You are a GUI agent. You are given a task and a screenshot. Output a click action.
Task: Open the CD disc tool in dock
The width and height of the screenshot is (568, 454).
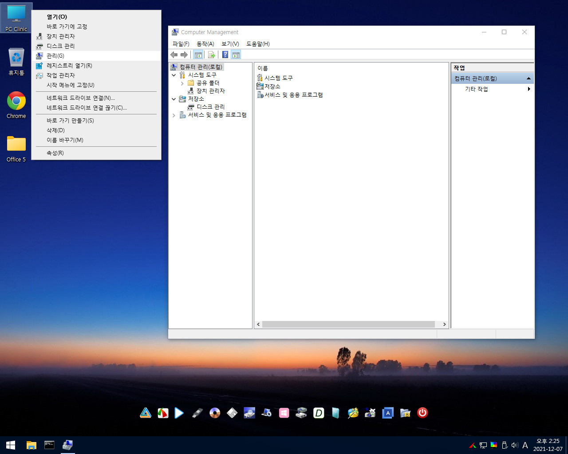point(215,413)
